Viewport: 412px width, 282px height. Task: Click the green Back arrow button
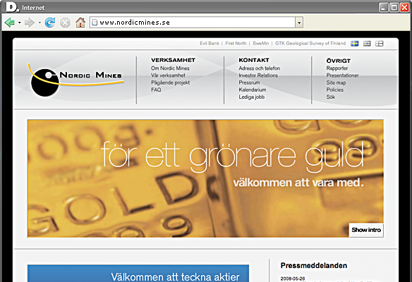click(10, 23)
